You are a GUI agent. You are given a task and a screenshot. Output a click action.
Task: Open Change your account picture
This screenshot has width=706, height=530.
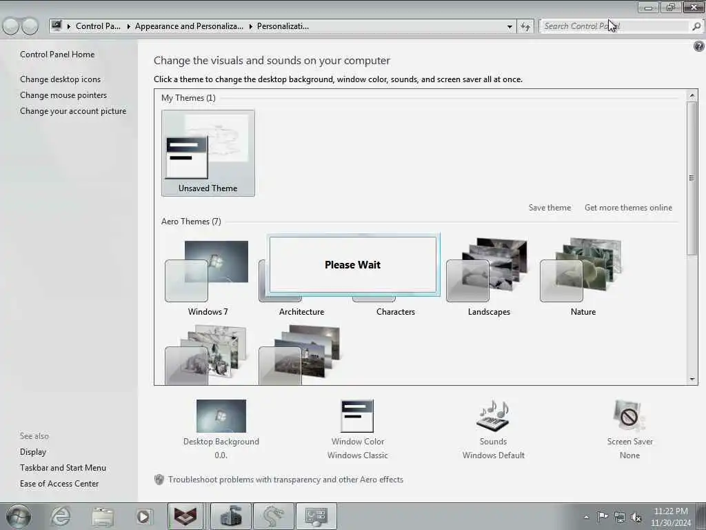click(x=73, y=111)
